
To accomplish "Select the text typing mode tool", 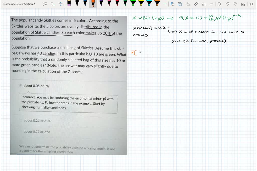I will 45,4.
